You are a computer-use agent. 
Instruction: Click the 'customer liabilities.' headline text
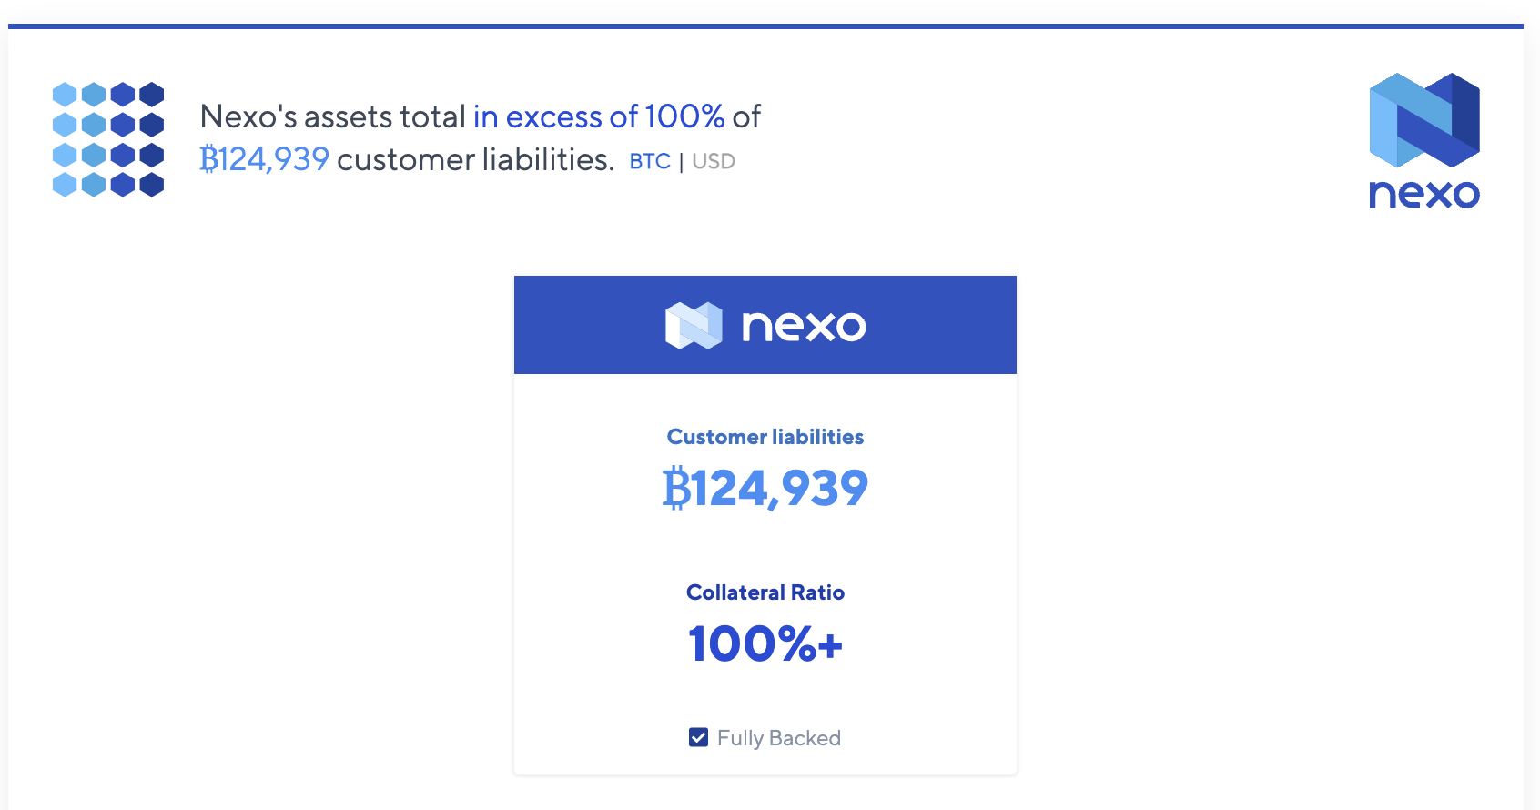[x=475, y=159]
